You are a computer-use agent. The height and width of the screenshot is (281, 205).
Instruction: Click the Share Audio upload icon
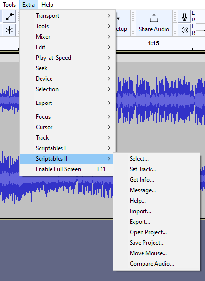click(154, 19)
